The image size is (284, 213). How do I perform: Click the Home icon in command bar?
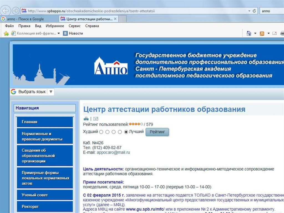249,33
